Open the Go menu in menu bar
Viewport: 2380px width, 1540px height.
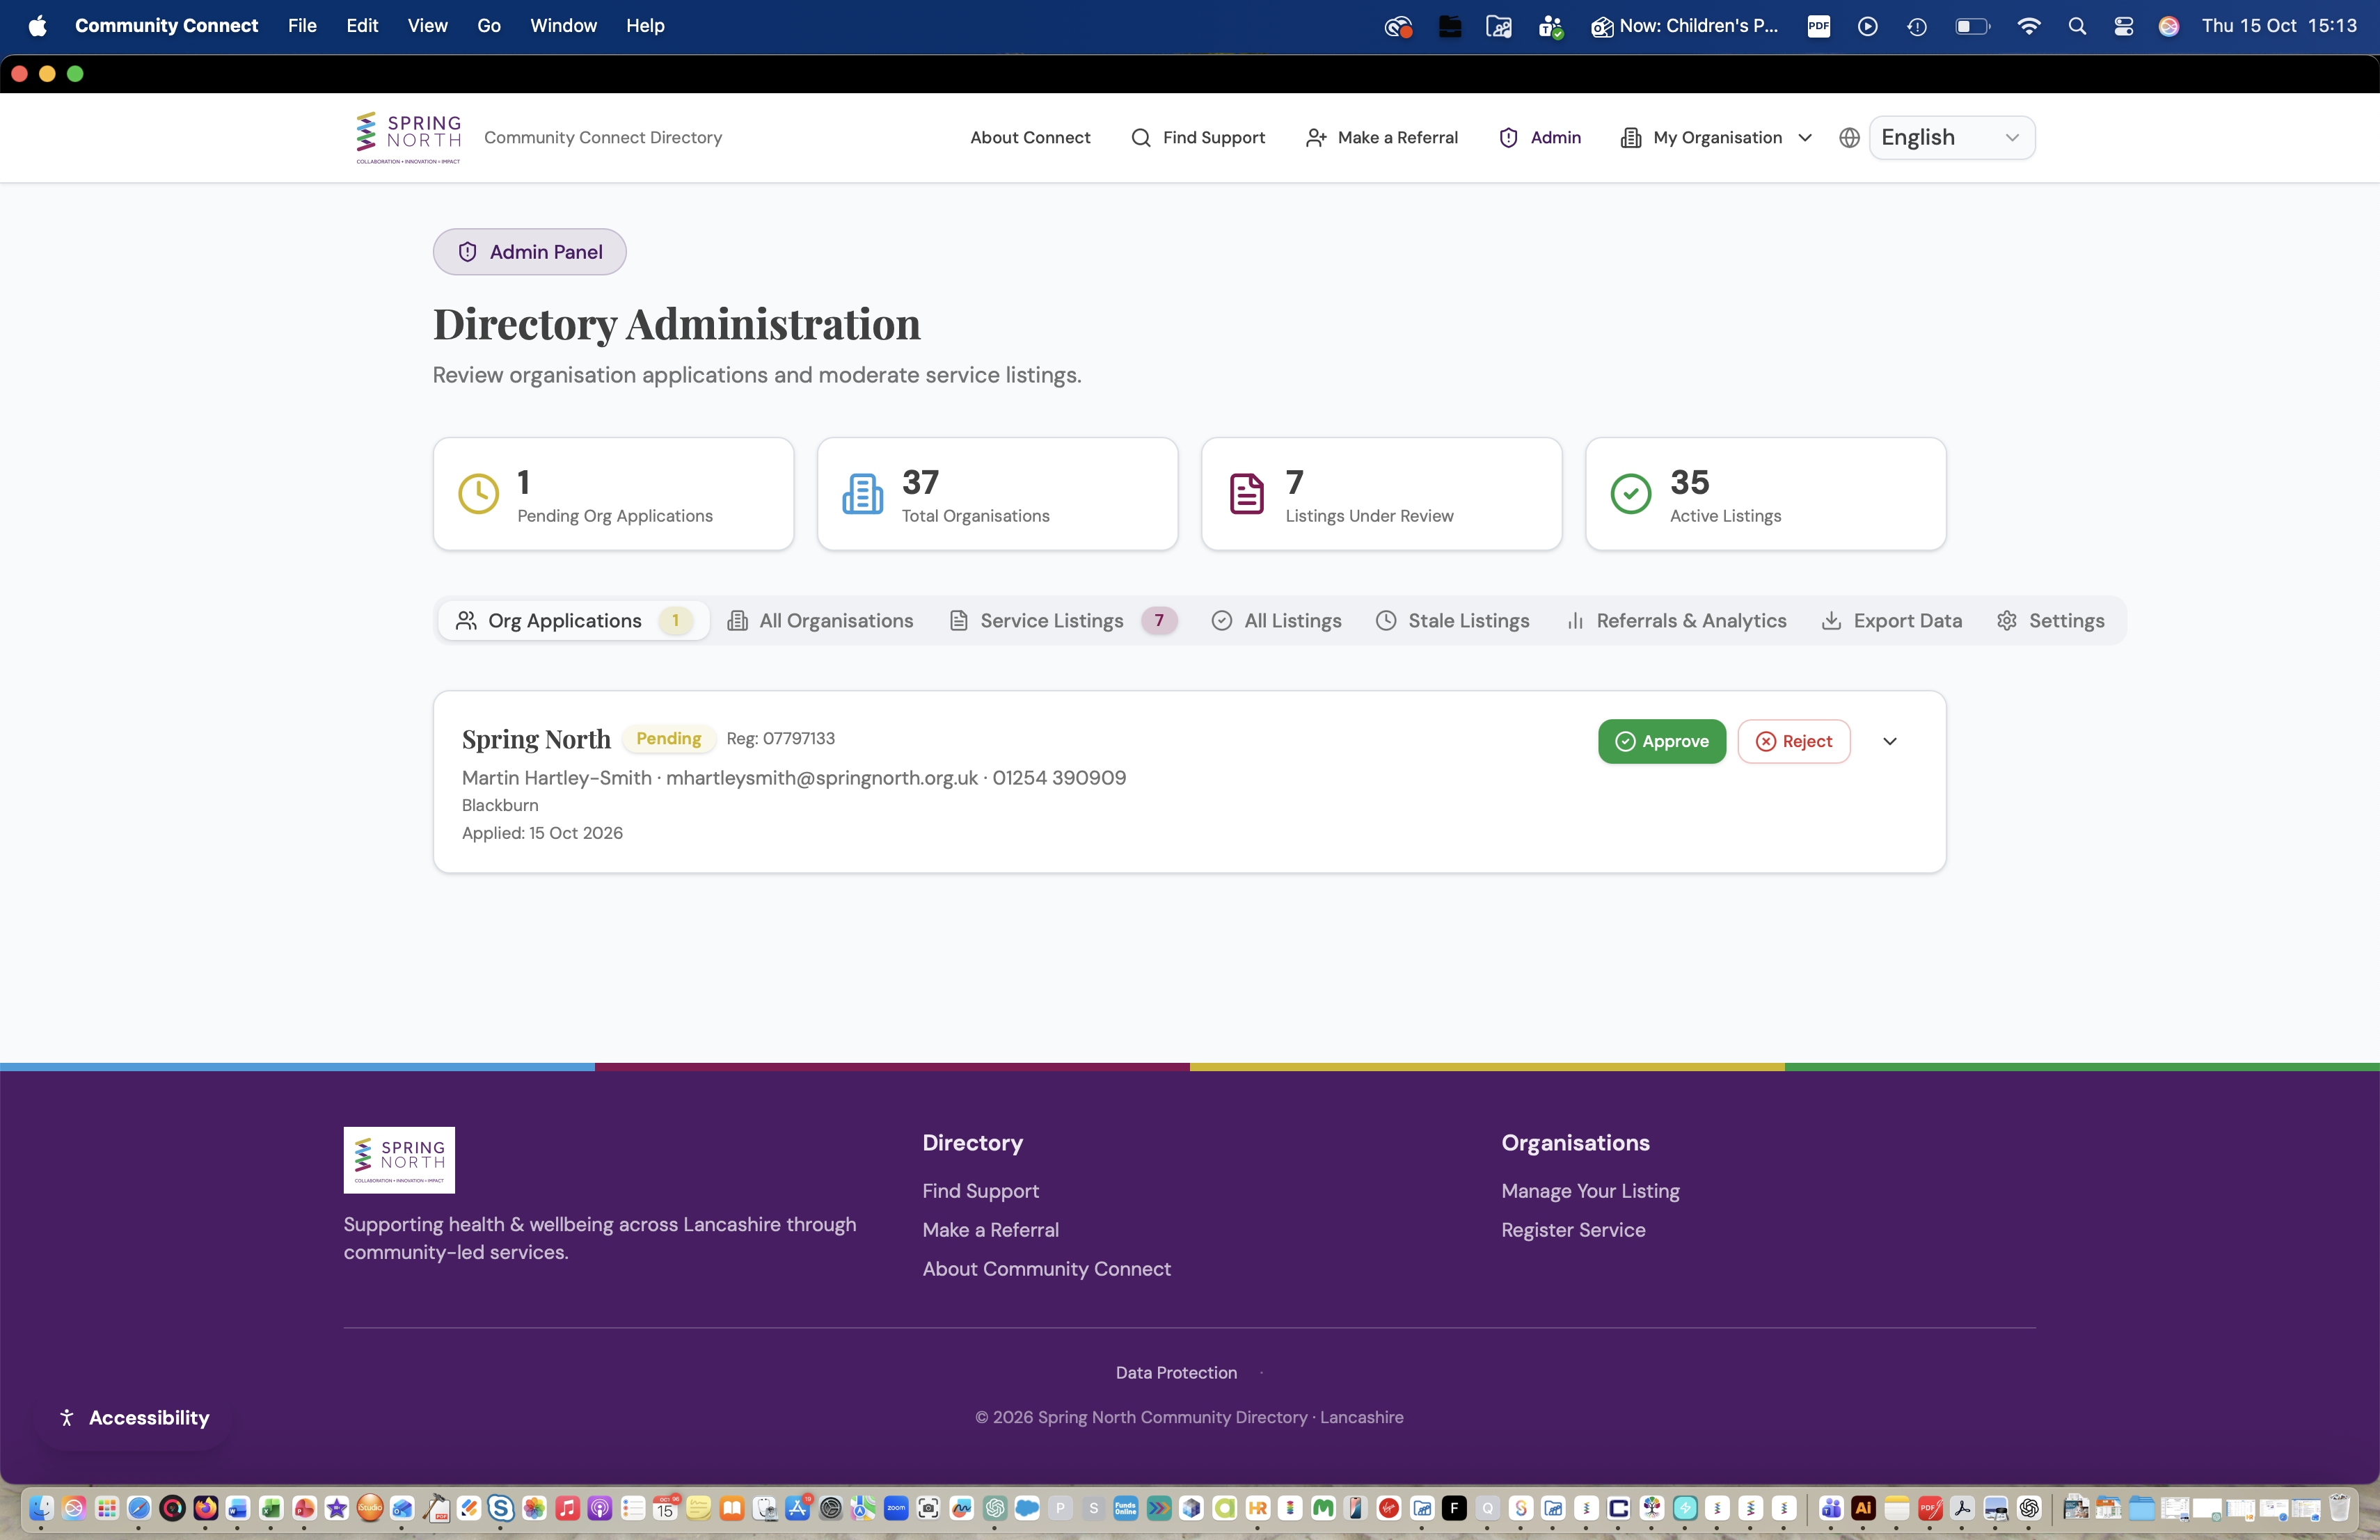tap(489, 26)
